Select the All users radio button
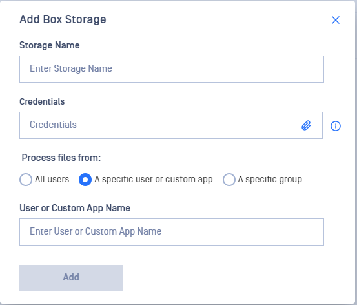 click(26, 180)
